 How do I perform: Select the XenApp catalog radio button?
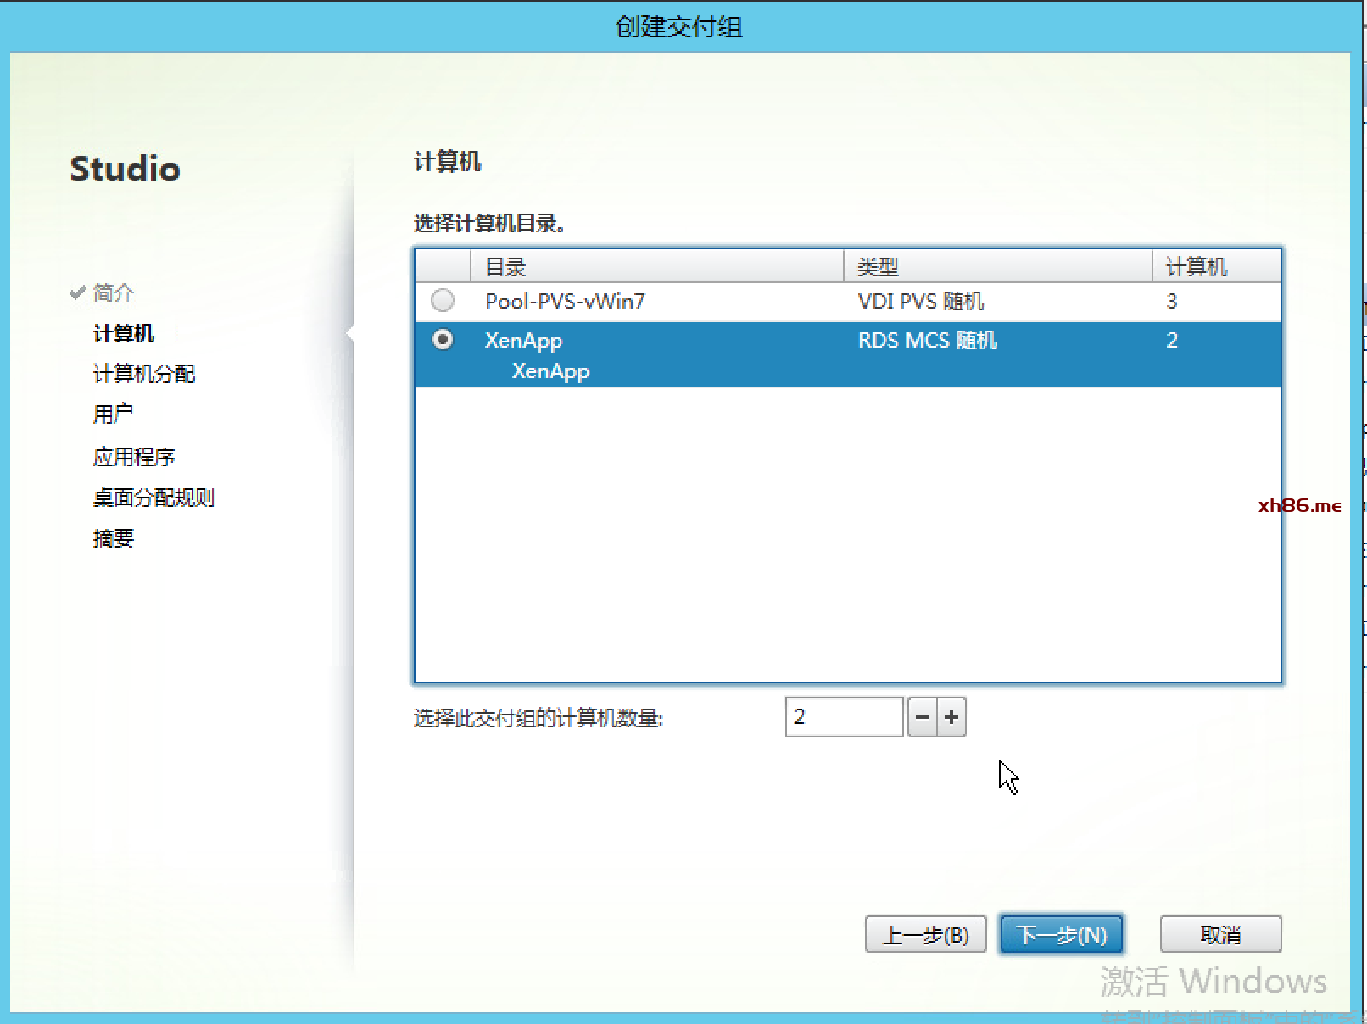coord(443,340)
